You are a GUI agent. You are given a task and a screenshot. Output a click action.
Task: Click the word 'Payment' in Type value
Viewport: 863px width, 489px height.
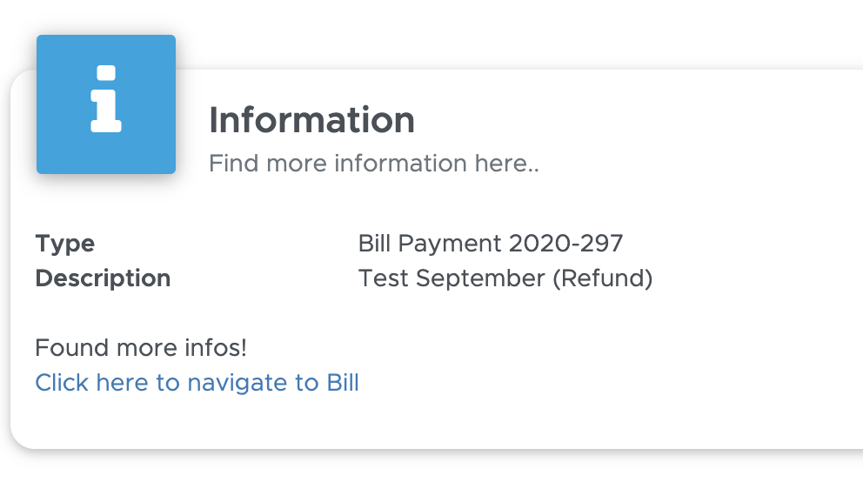coord(450,244)
